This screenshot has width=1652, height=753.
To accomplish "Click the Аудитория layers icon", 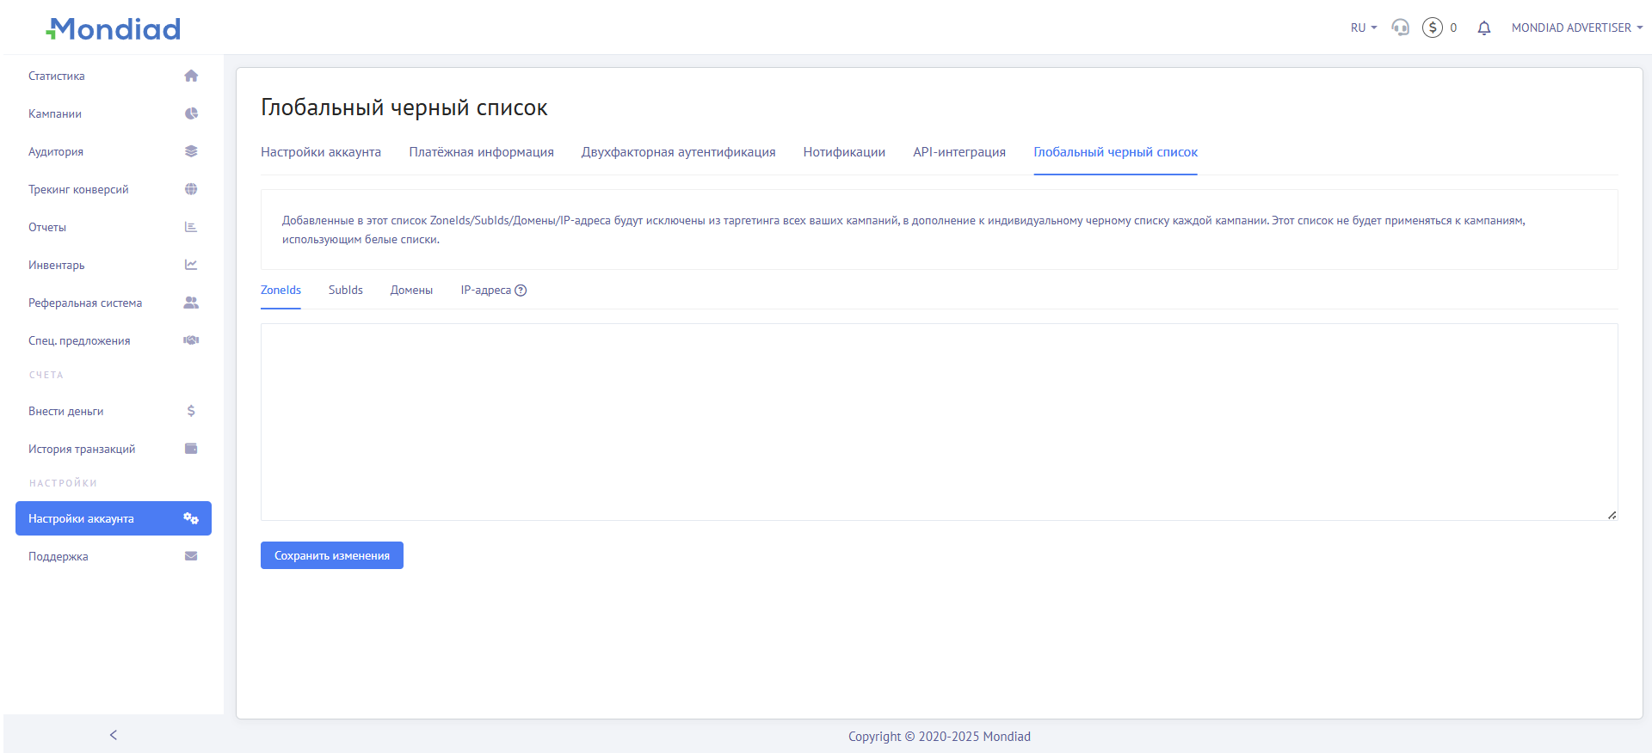I will [191, 151].
